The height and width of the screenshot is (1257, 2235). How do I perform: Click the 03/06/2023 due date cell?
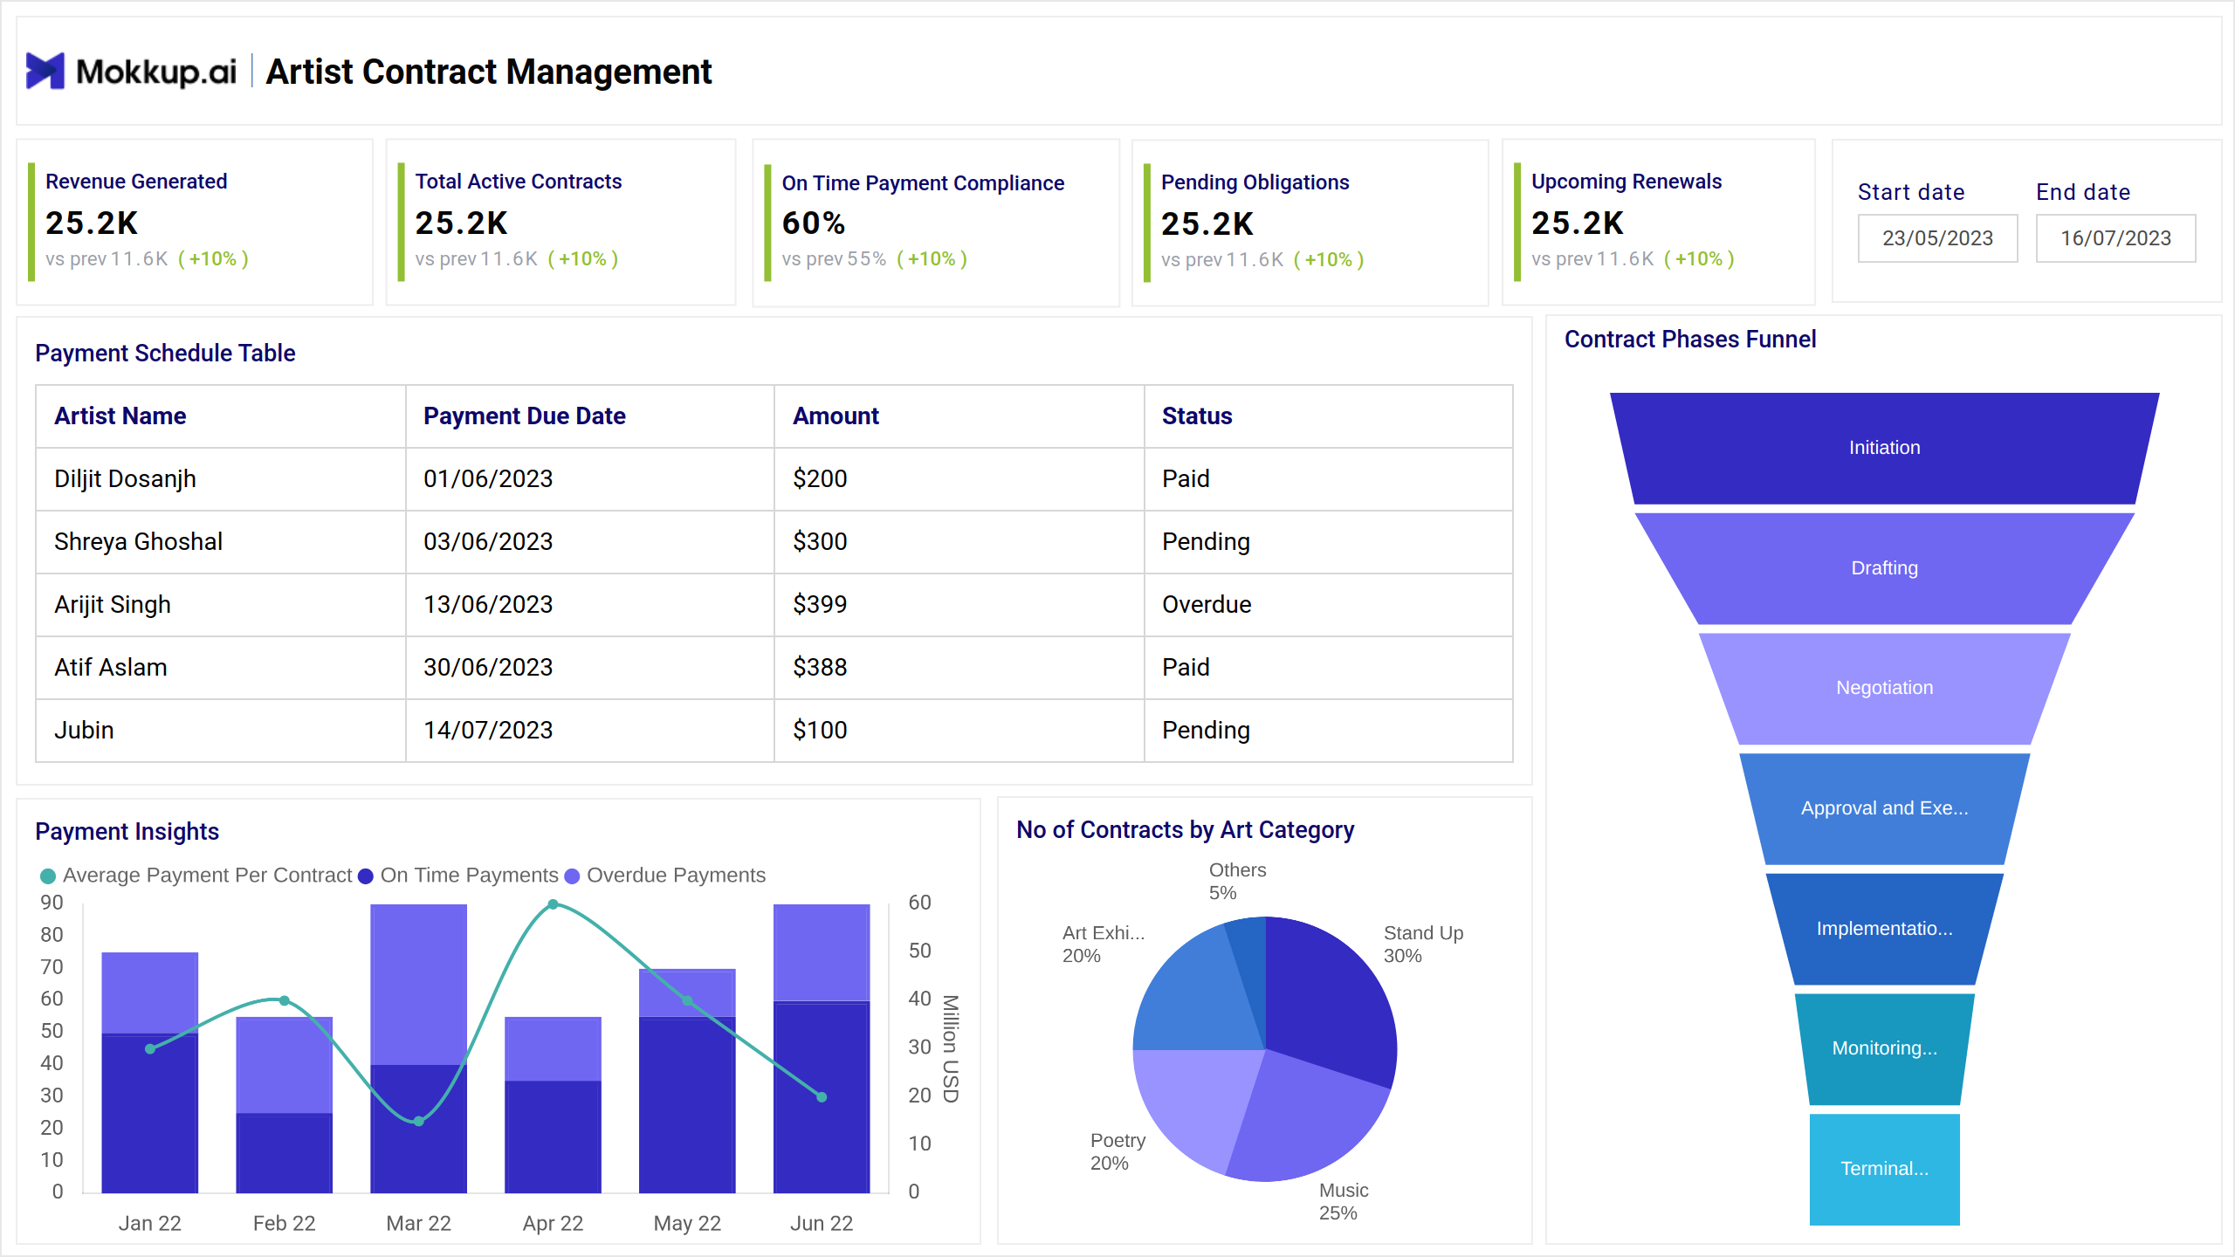(x=590, y=542)
